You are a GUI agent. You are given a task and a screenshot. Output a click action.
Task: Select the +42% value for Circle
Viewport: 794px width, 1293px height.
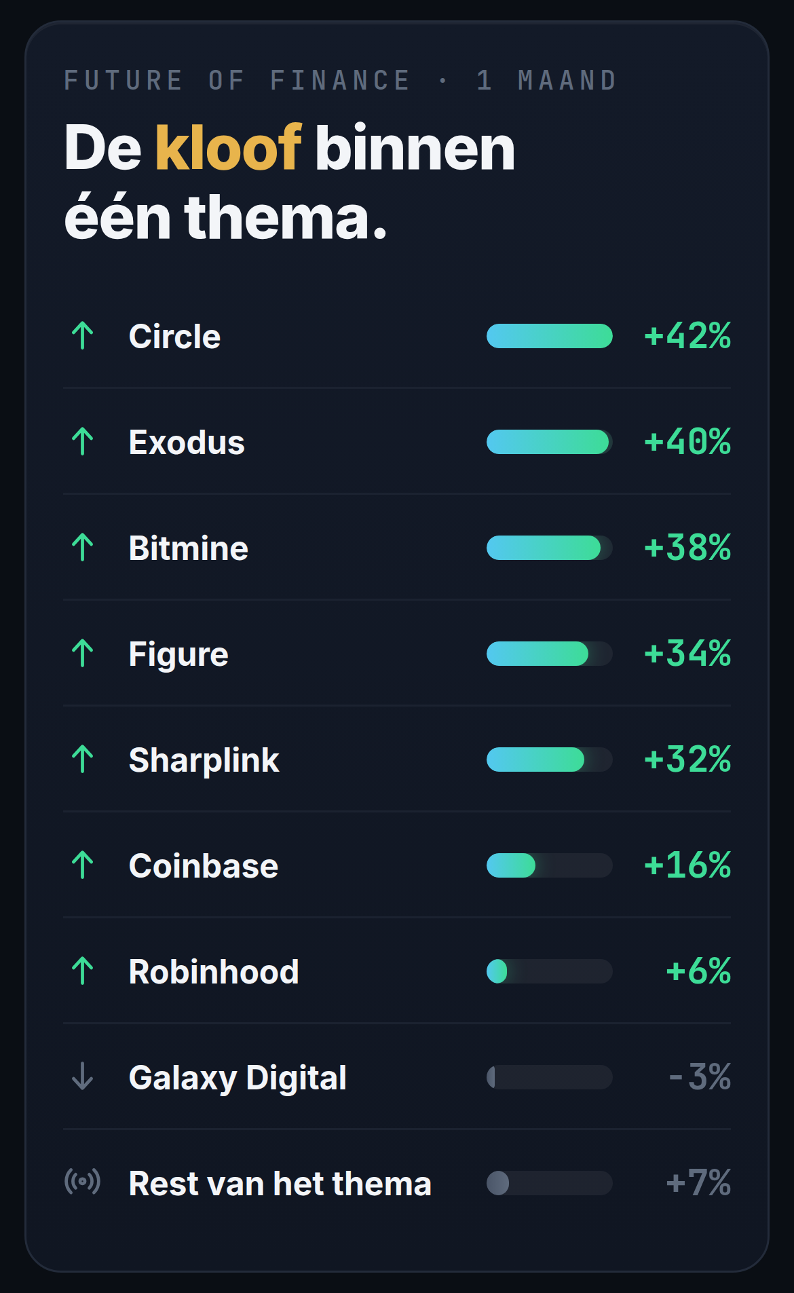point(687,336)
